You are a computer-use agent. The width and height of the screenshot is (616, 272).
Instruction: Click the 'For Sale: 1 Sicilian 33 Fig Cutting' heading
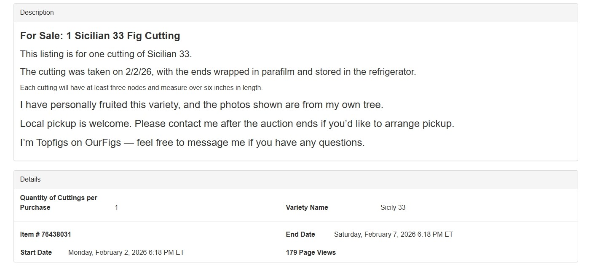[100, 36]
